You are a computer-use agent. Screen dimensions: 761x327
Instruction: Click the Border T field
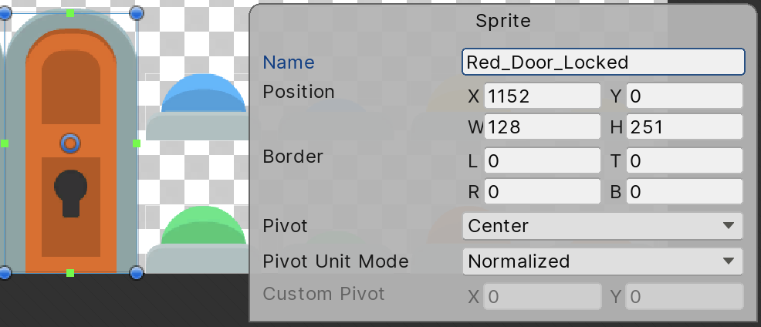(x=684, y=161)
